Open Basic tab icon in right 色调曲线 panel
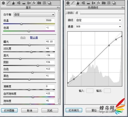 pos(68,3)
